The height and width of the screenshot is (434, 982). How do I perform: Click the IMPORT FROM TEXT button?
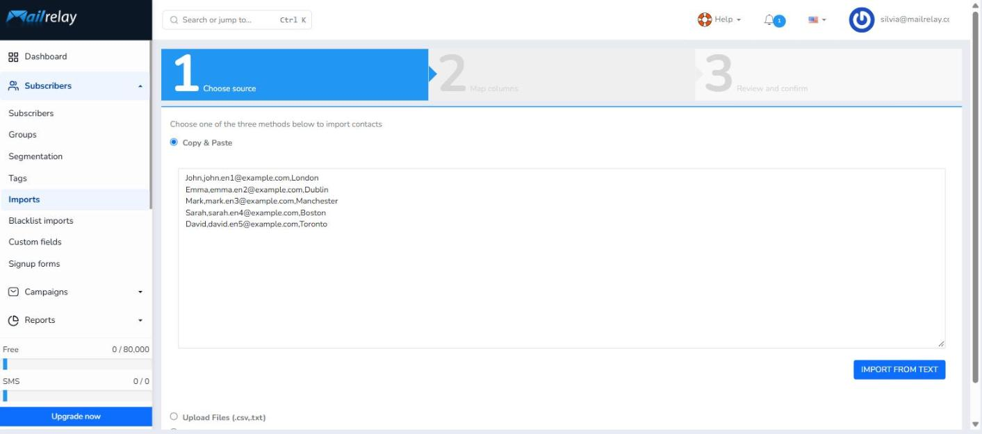899,369
